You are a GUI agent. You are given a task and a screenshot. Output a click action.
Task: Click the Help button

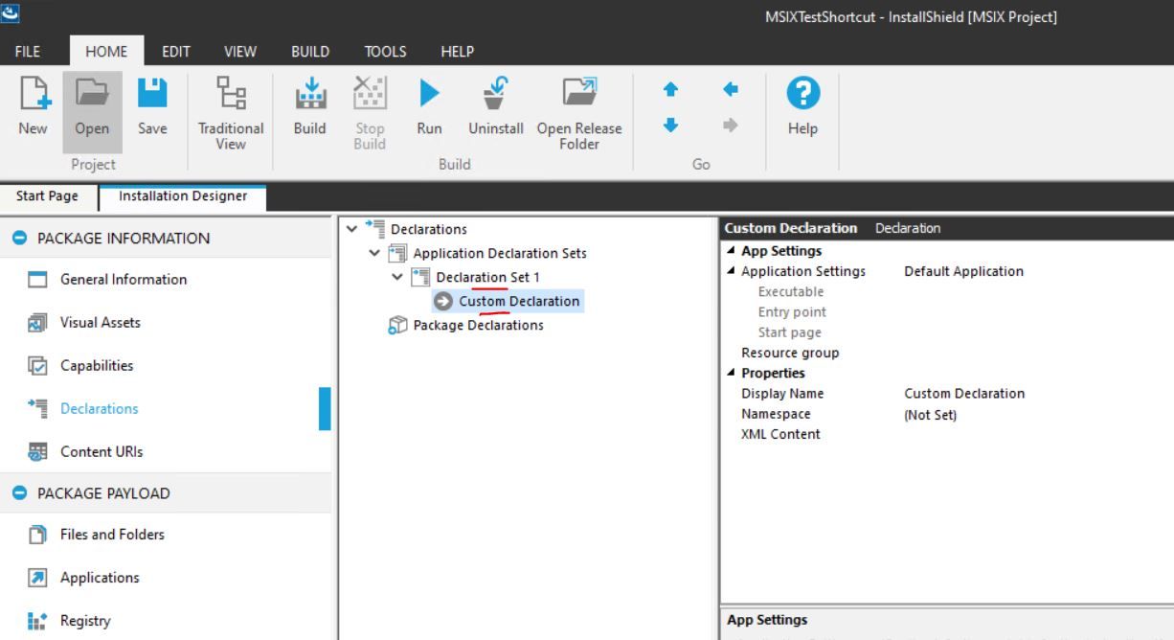(802, 105)
